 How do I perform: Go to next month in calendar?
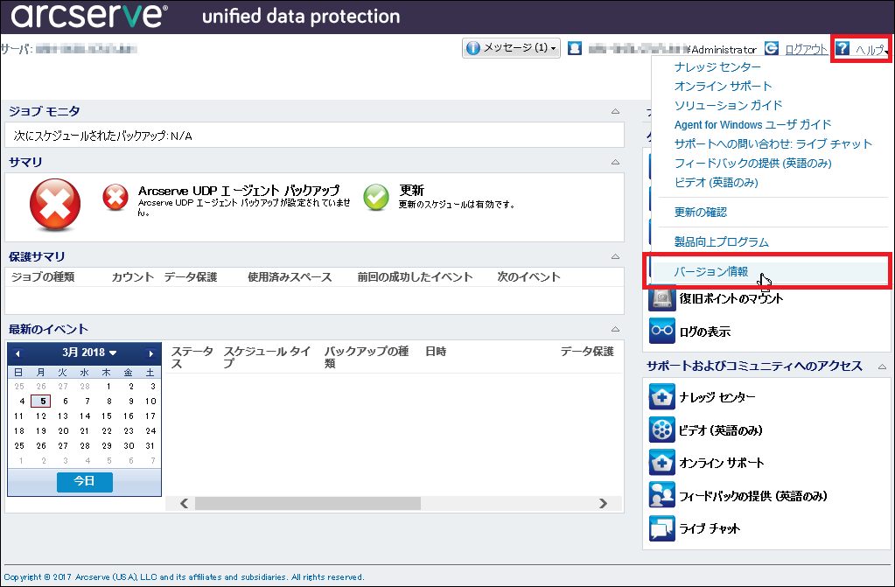(x=150, y=353)
